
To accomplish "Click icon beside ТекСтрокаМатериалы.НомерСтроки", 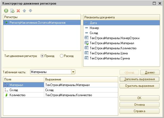I will pos(86,38).
